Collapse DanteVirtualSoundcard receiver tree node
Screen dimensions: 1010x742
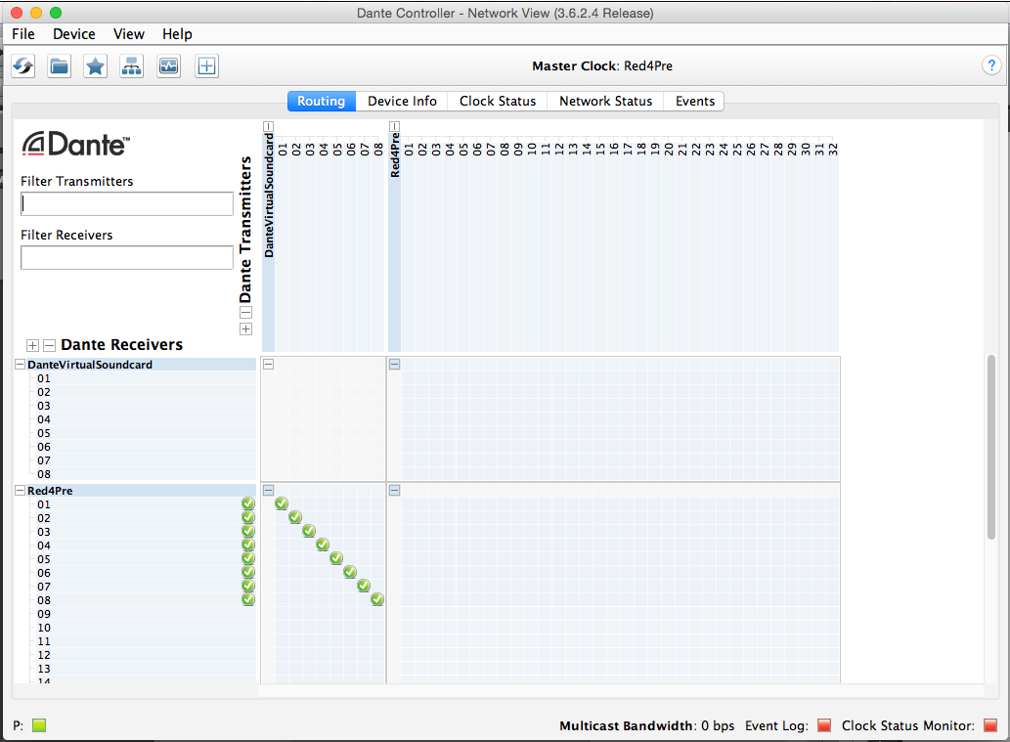click(20, 365)
